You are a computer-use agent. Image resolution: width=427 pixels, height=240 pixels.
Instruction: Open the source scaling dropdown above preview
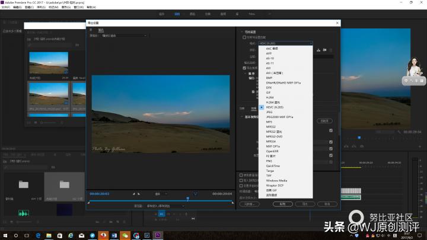124,36
